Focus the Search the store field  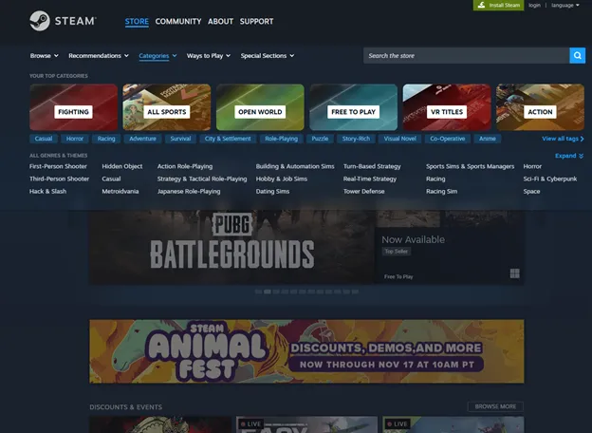[x=466, y=55]
